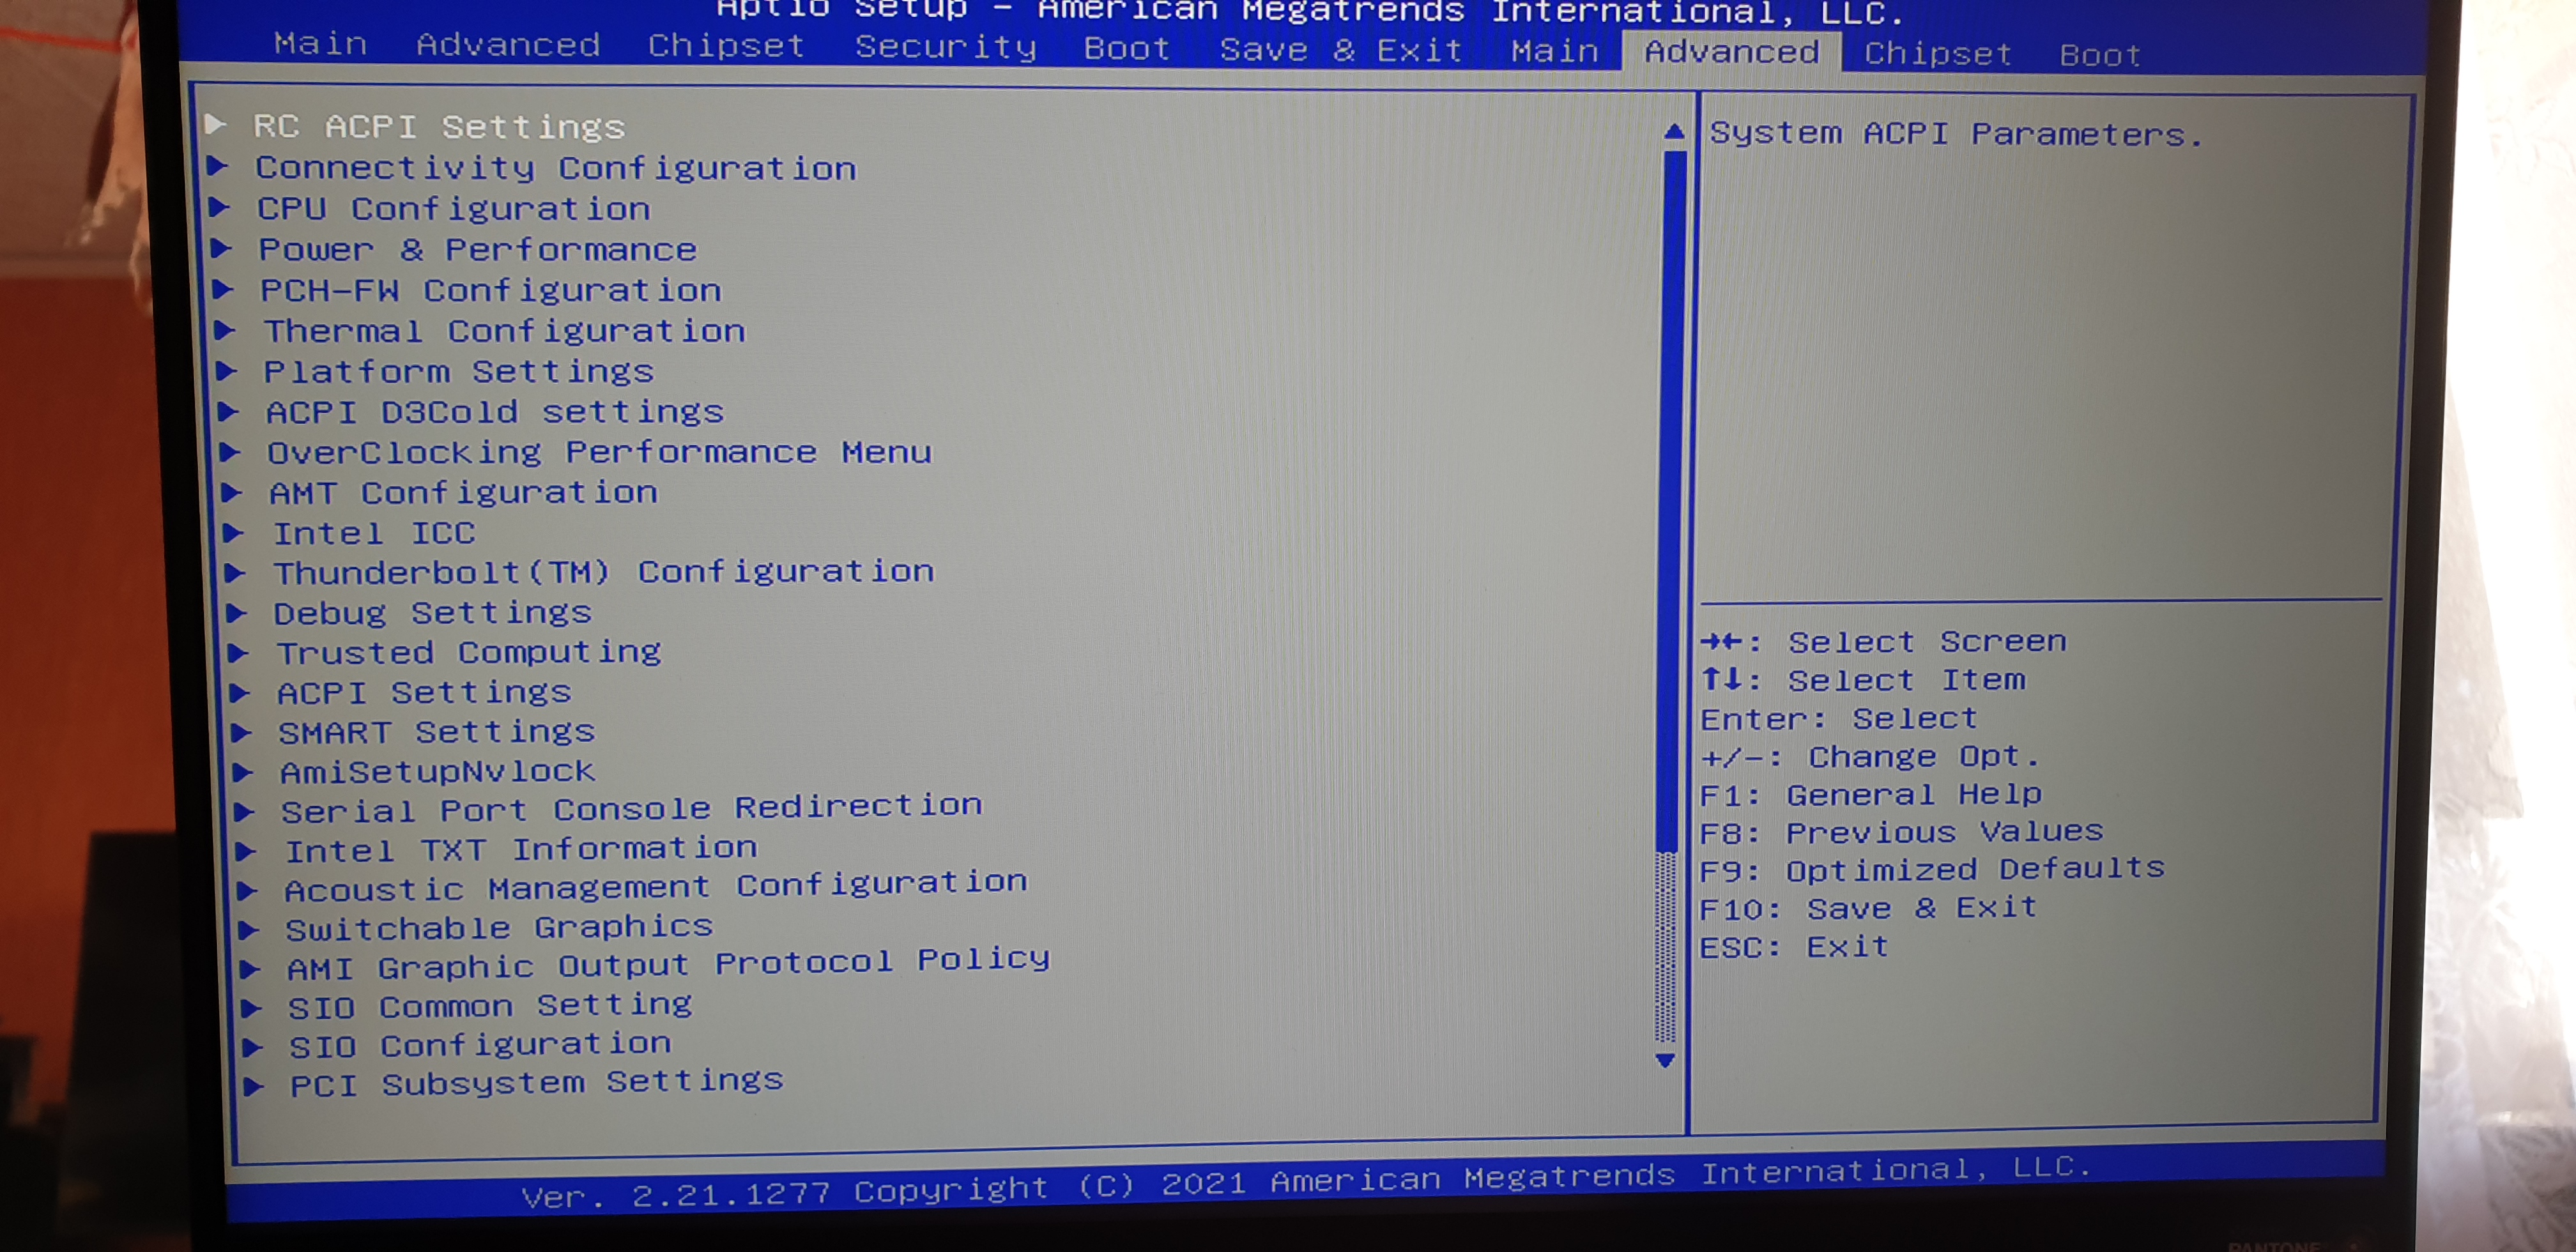Viewport: 2576px width, 1252px height.
Task: Open ACPI D3Cold settings
Action: coord(494,412)
